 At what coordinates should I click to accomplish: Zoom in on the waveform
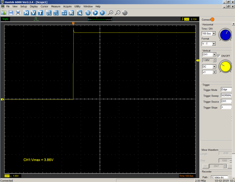pos(111,13)
